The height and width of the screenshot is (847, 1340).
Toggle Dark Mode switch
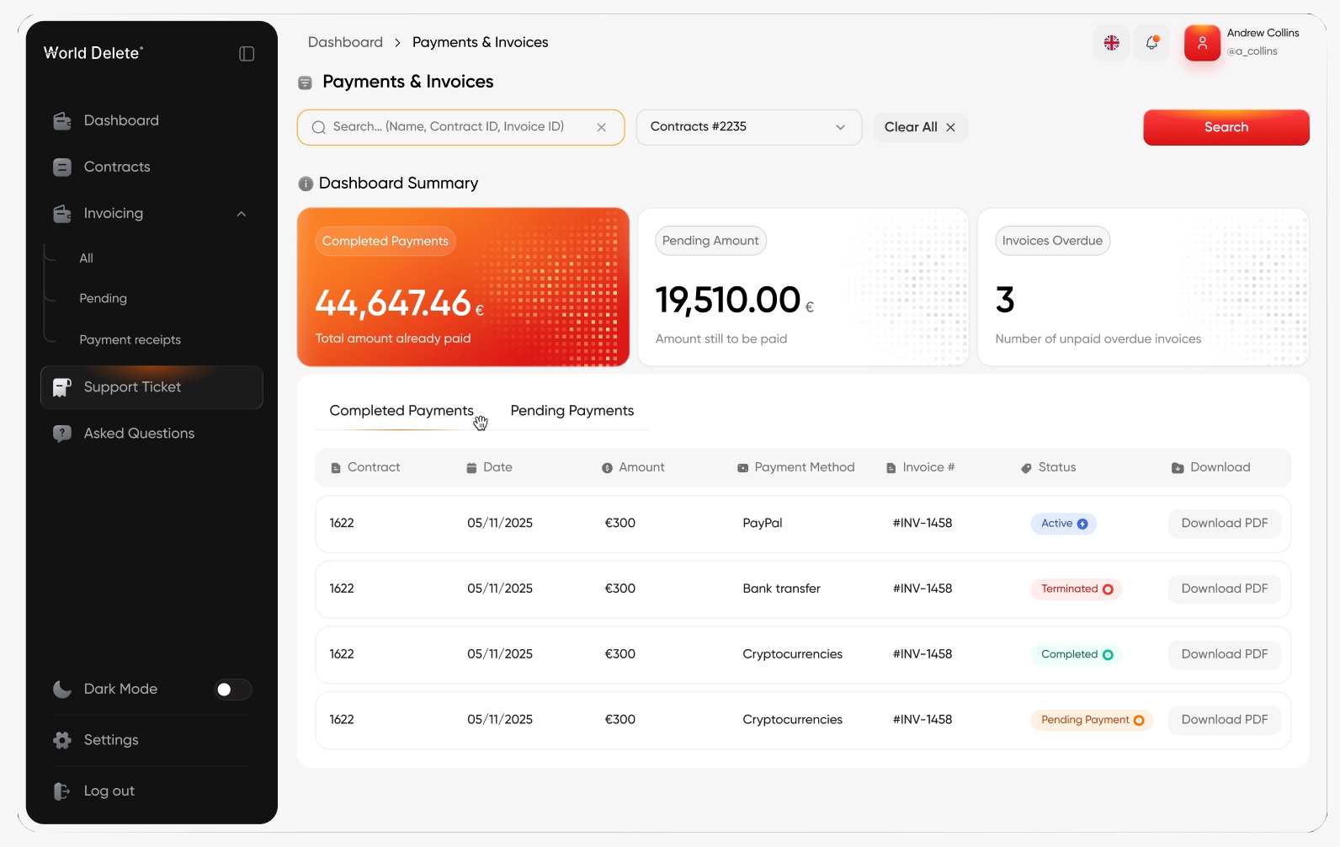[233, 690]
